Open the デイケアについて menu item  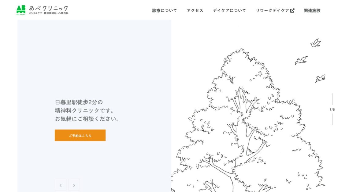tap(229, 10)
